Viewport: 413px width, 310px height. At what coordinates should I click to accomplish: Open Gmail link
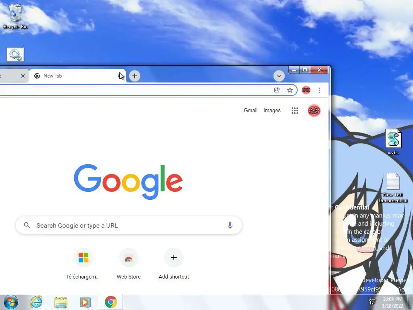pyautogui.click(x=250, y=111)
